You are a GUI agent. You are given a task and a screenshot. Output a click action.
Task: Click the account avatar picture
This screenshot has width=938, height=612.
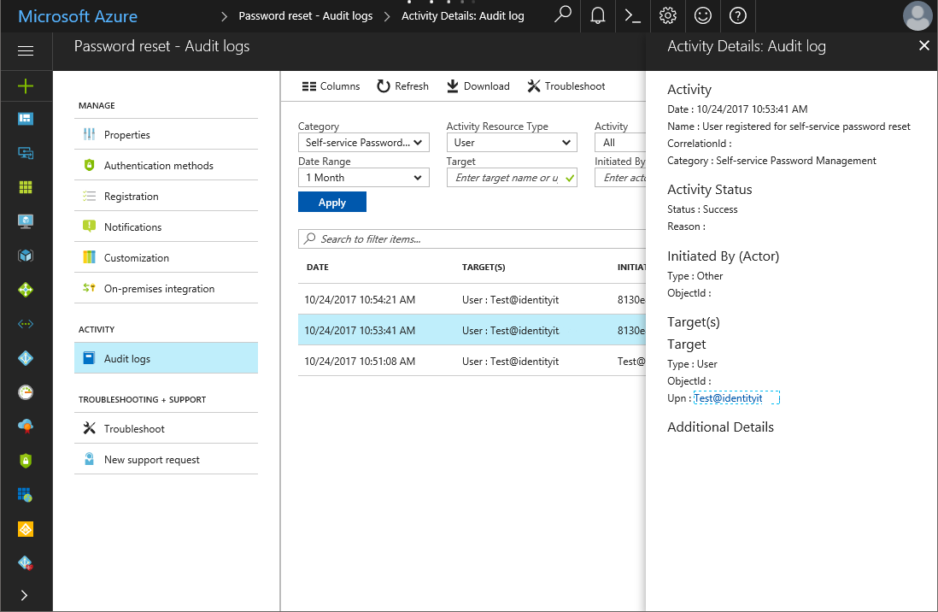tap(917, 16)
